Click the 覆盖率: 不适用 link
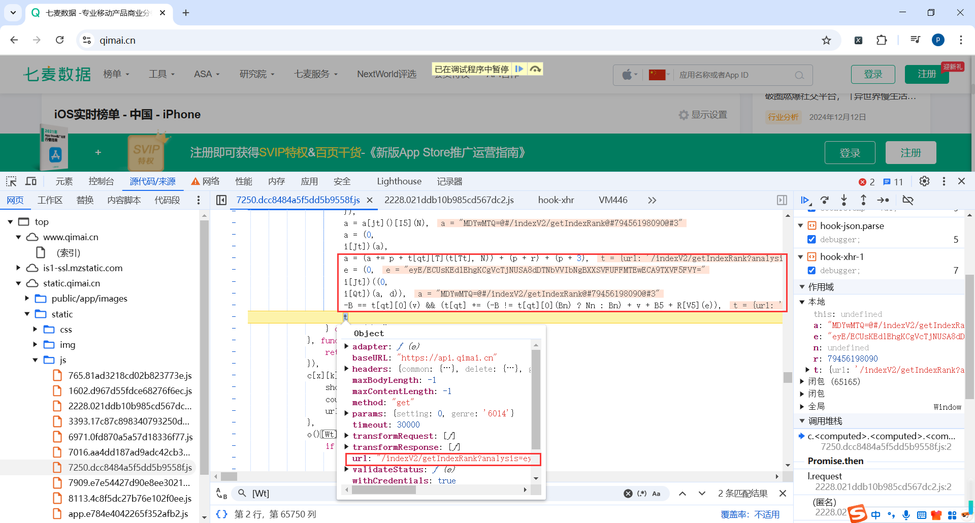 point(750,514)
